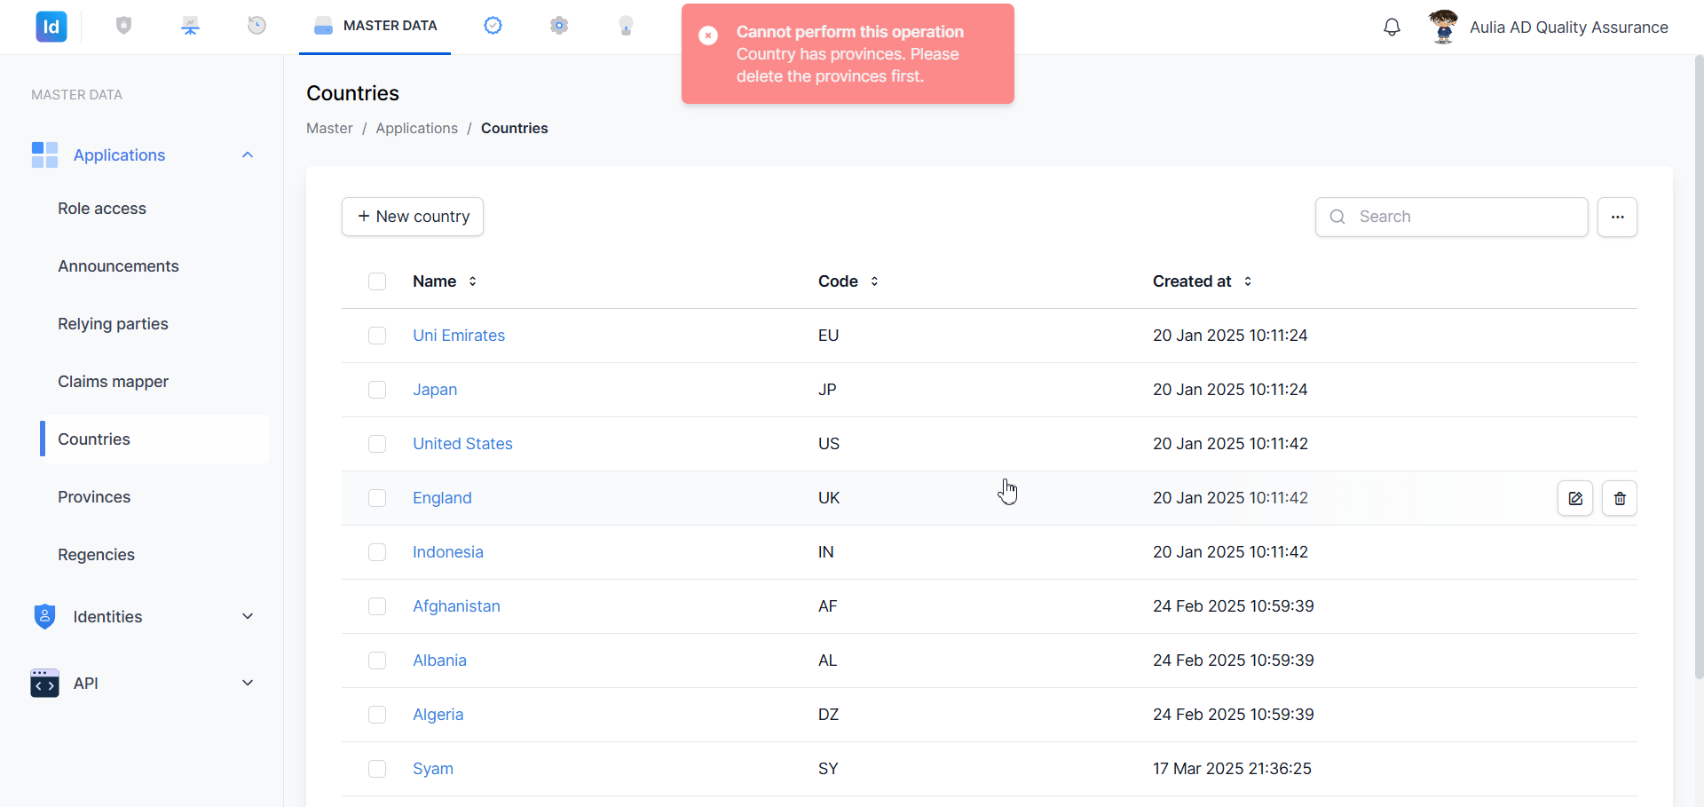This screenshot has height=807, width=1704.
Task: Open the Albania country link
Action: (x=439, y=661)
